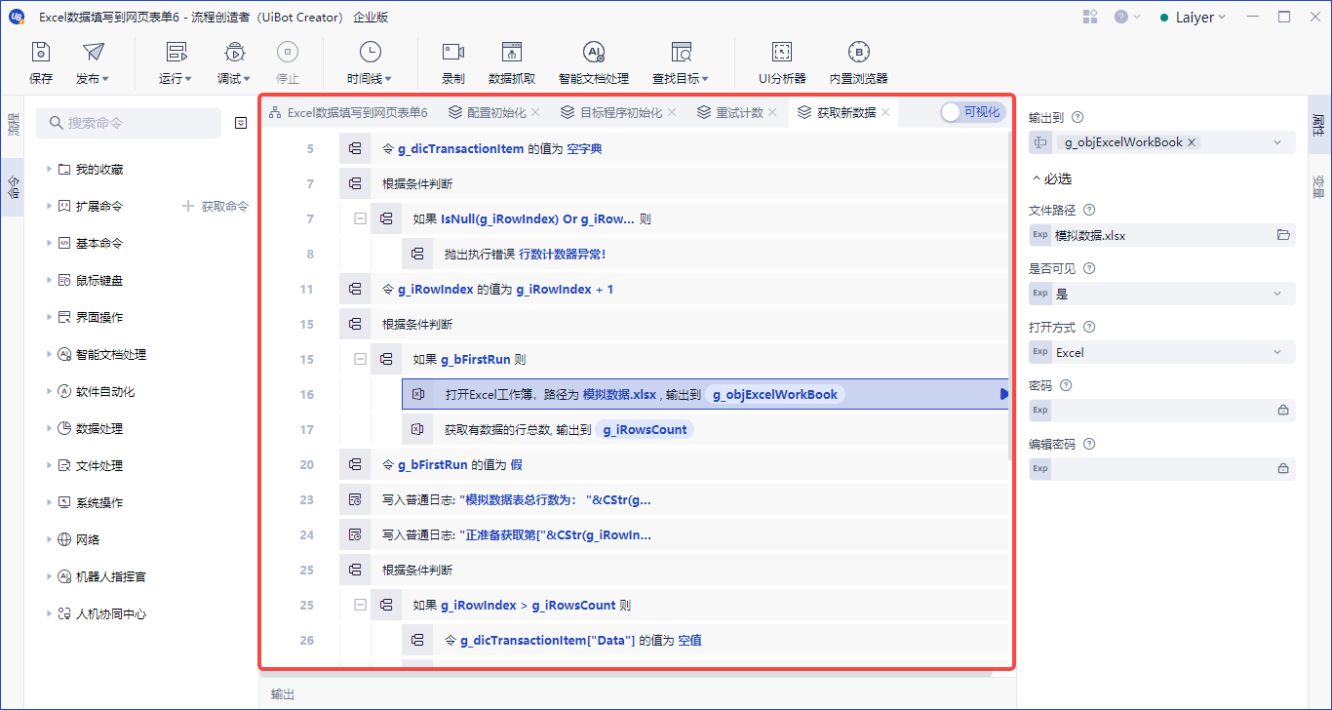The height and width of the screenshot is (710, 1332).
Task: Open the Output (输出) panel
Action: coord(283,694)
